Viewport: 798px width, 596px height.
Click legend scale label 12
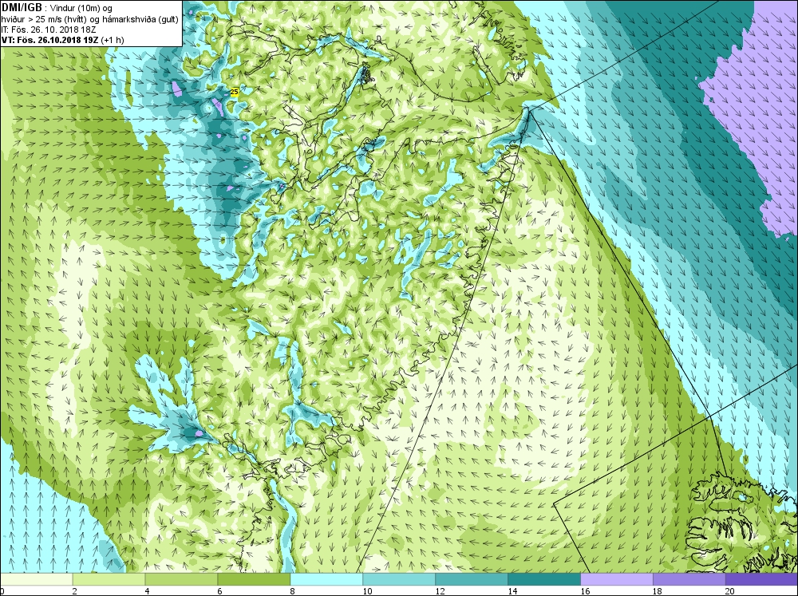(x=440, y=591)
